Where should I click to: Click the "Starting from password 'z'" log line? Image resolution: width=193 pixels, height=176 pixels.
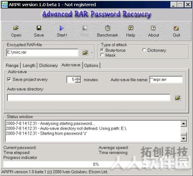(46, 133)
